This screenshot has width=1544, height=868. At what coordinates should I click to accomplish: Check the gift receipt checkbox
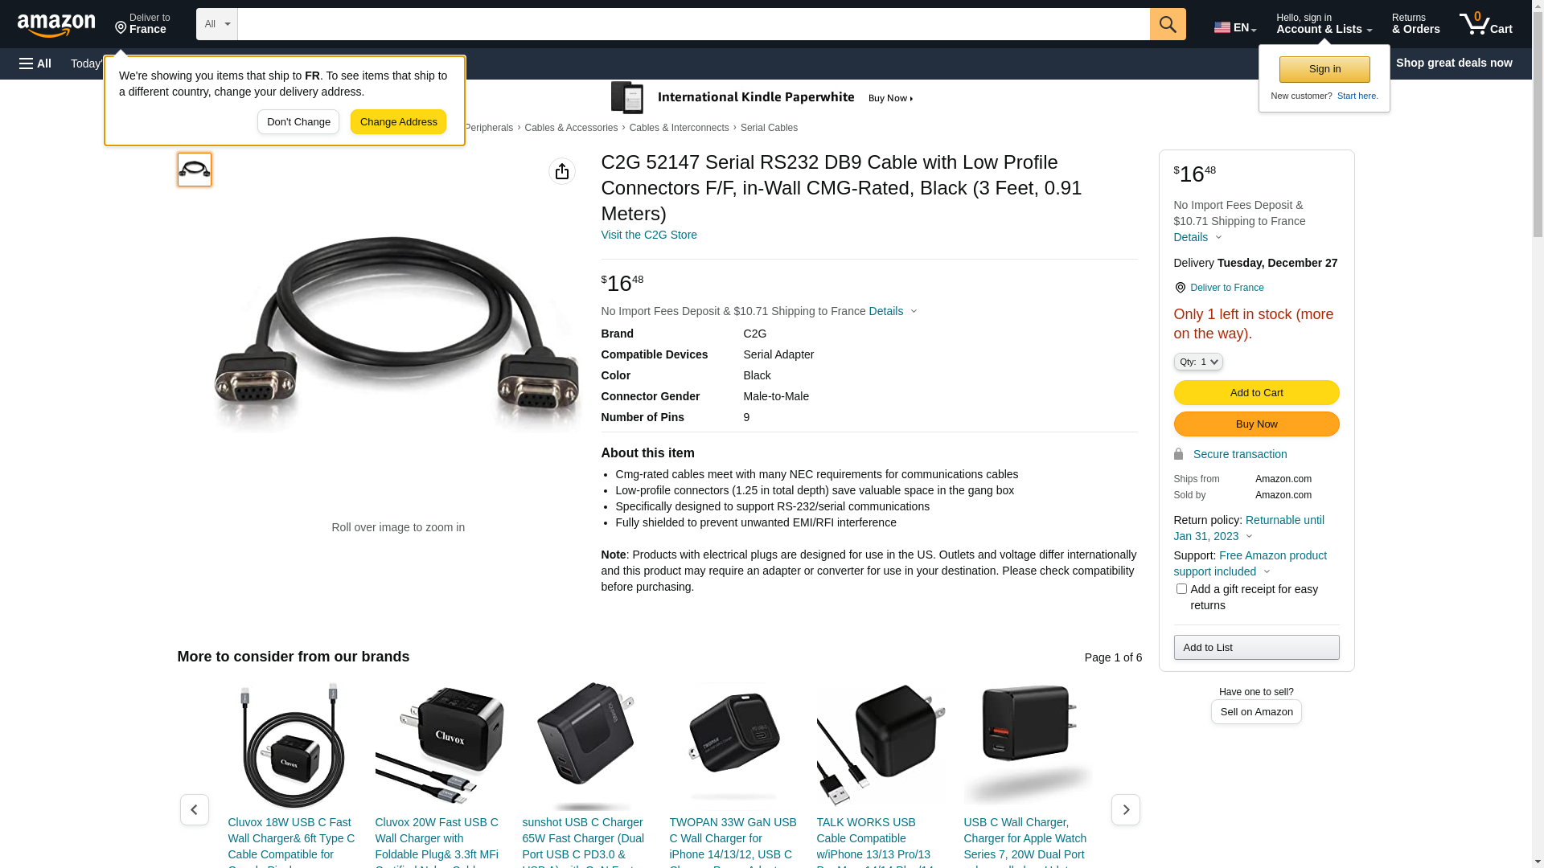coord(1181,589)
